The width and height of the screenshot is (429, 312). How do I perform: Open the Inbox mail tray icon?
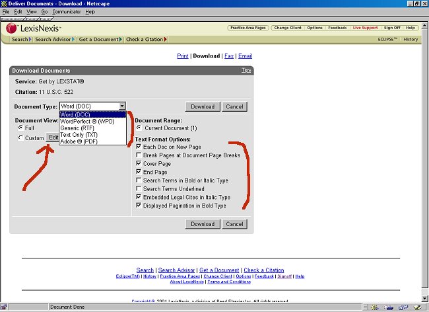tap(389, 307)
